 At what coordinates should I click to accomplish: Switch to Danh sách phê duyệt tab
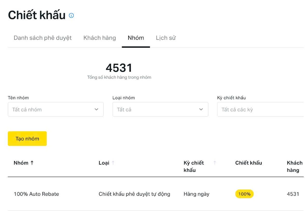tap(43, 38)
